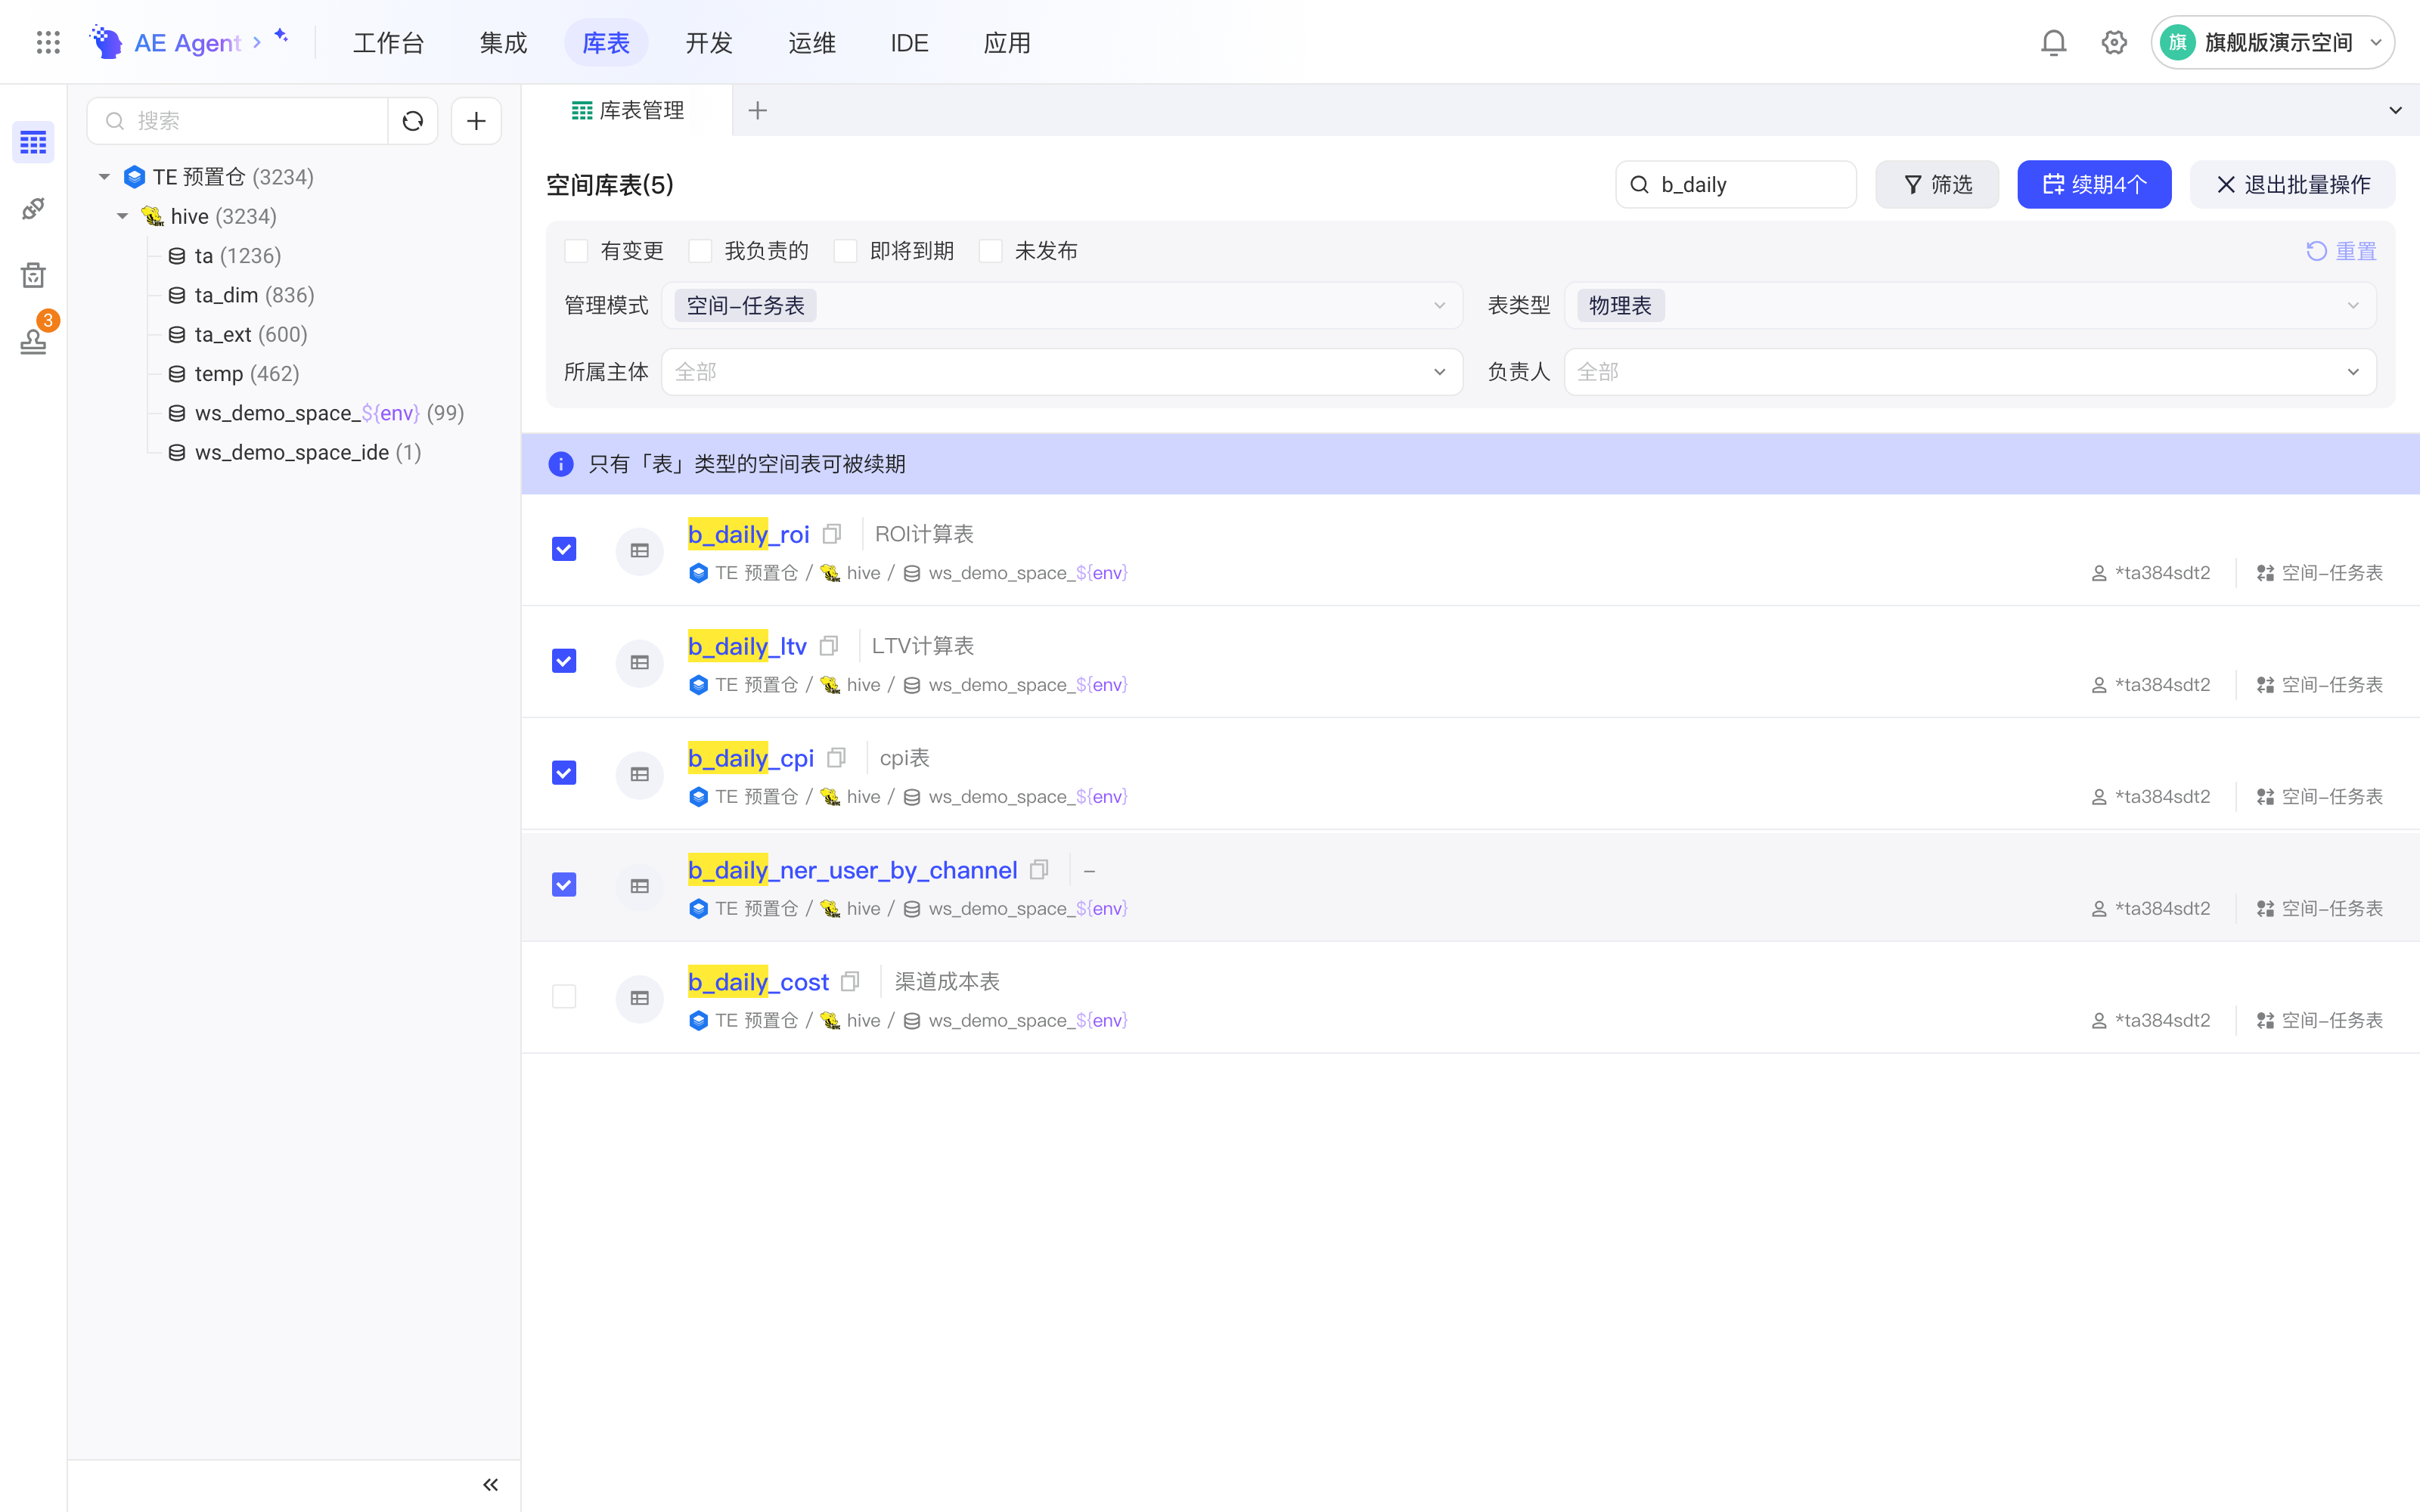This screenshot has height=1512, width=2420.
Task: Click the plus button in the sidebar
Action: [x=476, y=121]
